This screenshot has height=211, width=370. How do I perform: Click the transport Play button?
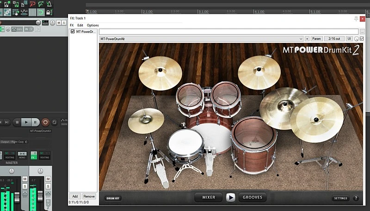point(26,122)
